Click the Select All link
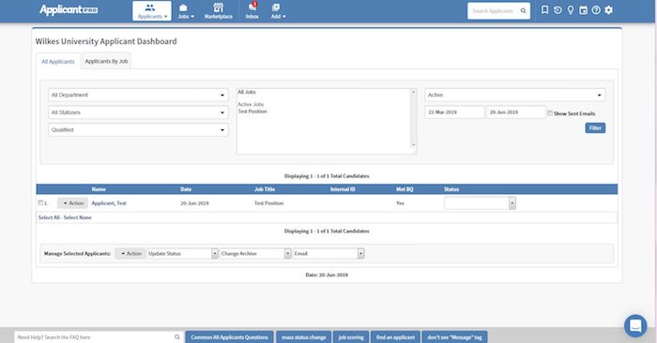Screen dimensions: 657x343 pyautogui.click(x=49, y=217)
